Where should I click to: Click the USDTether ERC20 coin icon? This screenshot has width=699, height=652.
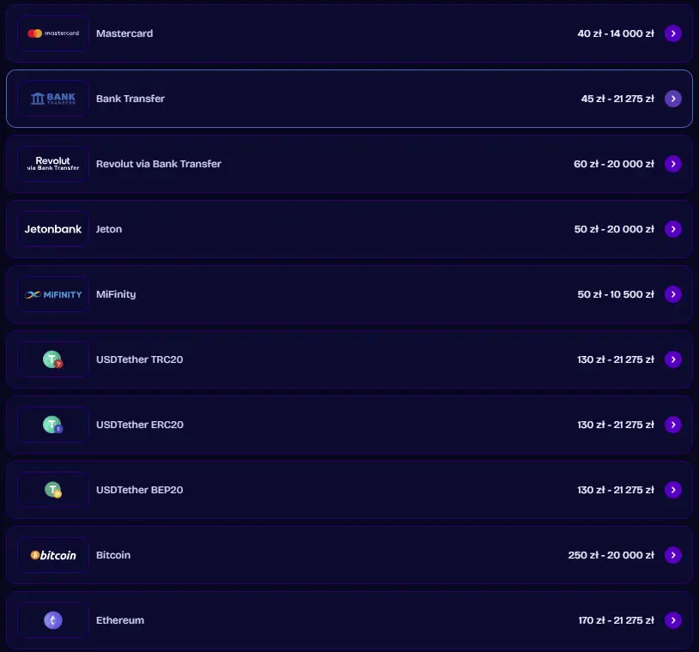click(53, 425)
